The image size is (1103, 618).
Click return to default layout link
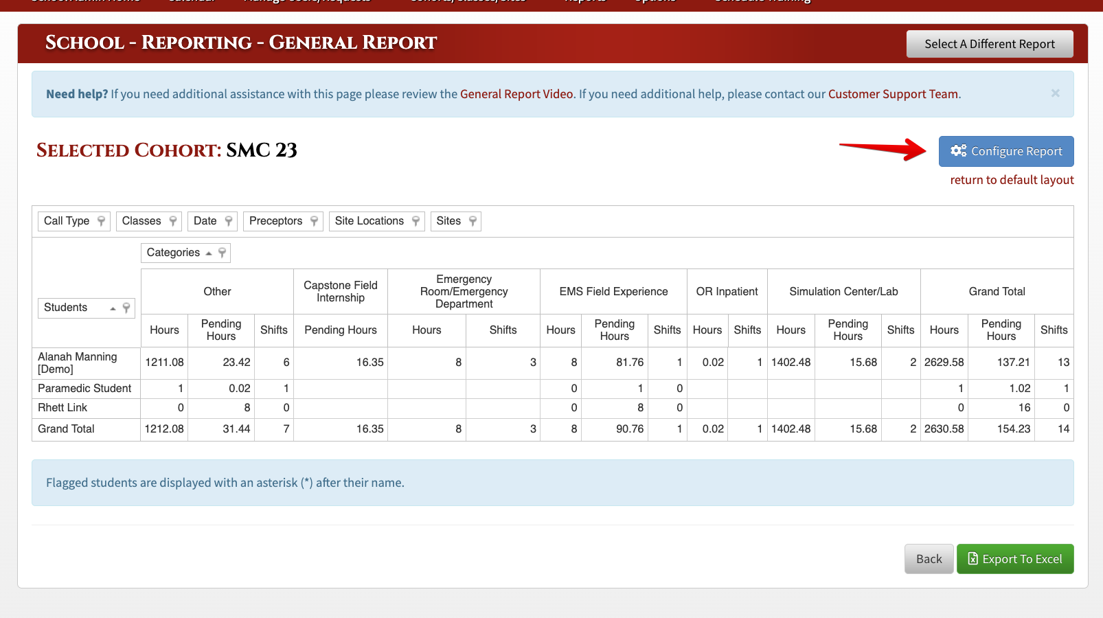1012,180
